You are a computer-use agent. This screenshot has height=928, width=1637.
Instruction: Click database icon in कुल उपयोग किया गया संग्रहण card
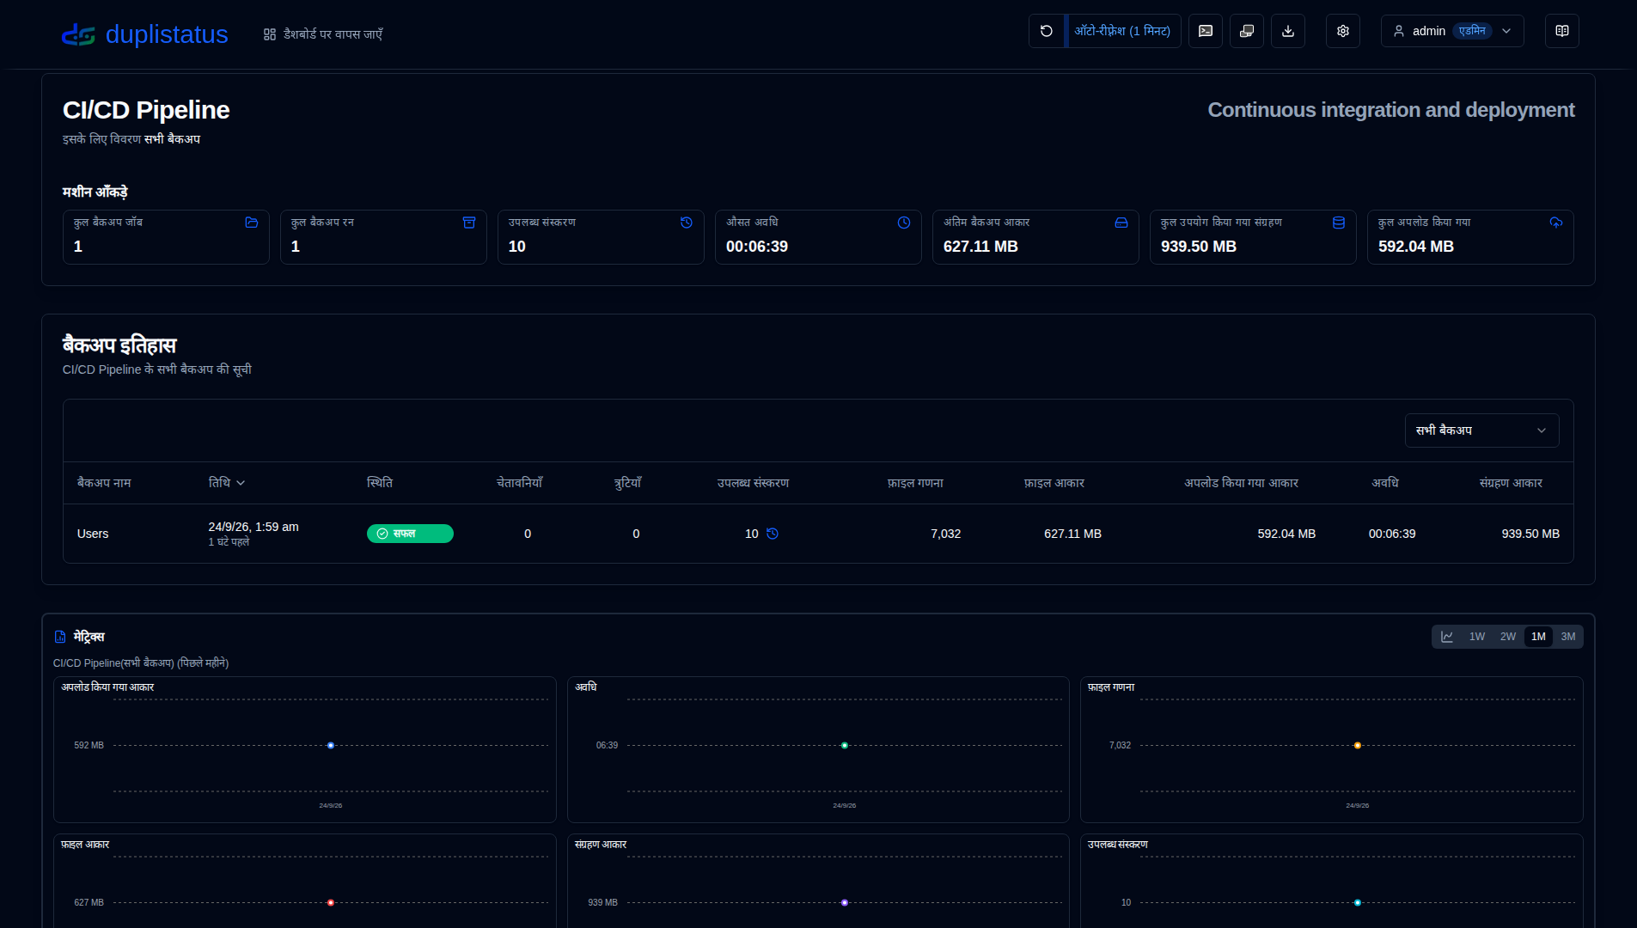(x=1339, y=223)
